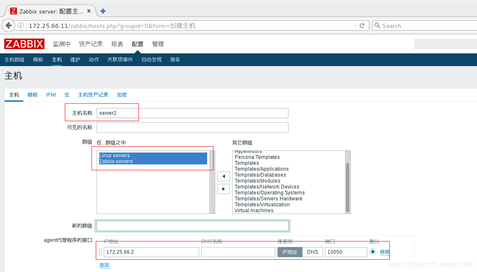Go to 自动发现 submenu
The height and width of the screenshot is (272, 477).
(152, 60)
